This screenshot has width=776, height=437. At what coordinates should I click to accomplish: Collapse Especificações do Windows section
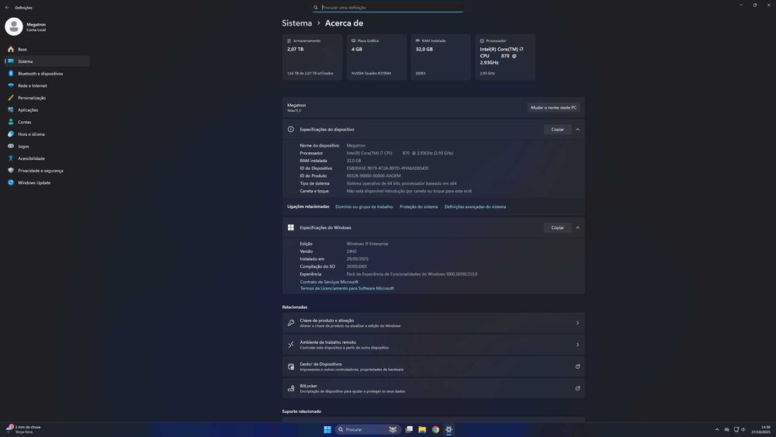point(577,227)
